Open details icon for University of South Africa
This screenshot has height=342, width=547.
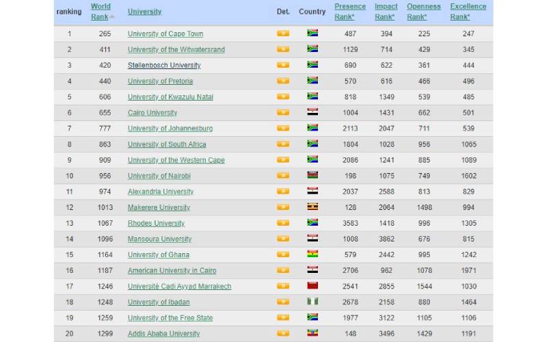[x=283, y=144]
